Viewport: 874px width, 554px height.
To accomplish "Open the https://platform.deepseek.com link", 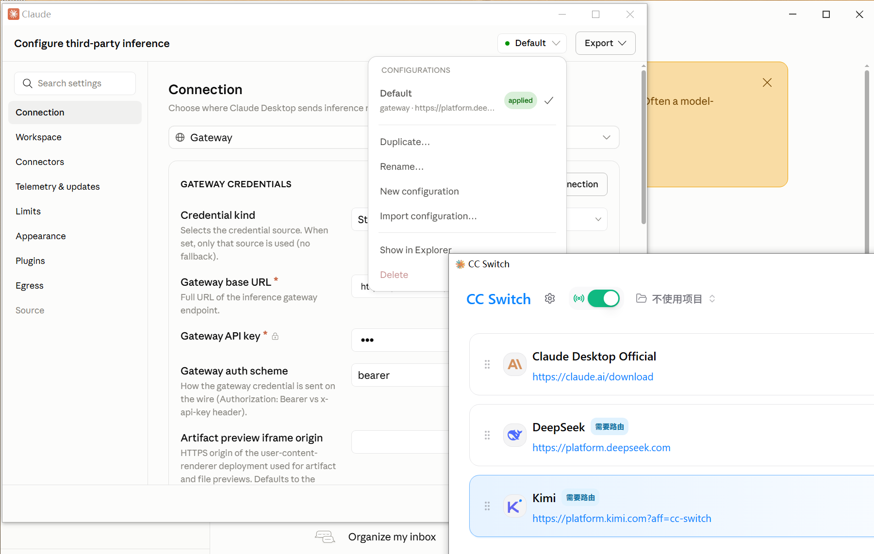I will tap(601, 447).
